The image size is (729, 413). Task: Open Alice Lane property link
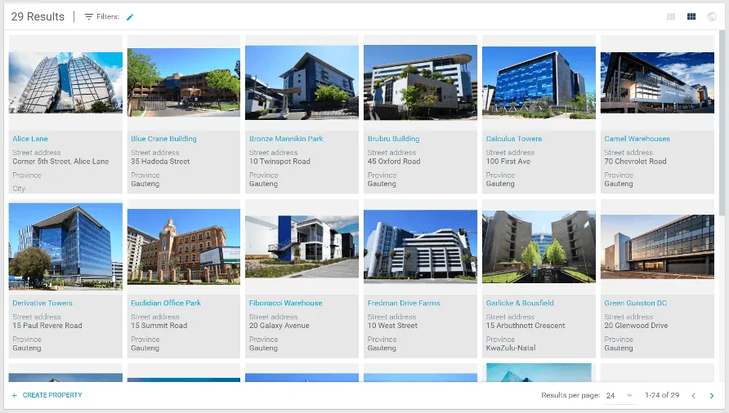(30, 139)
